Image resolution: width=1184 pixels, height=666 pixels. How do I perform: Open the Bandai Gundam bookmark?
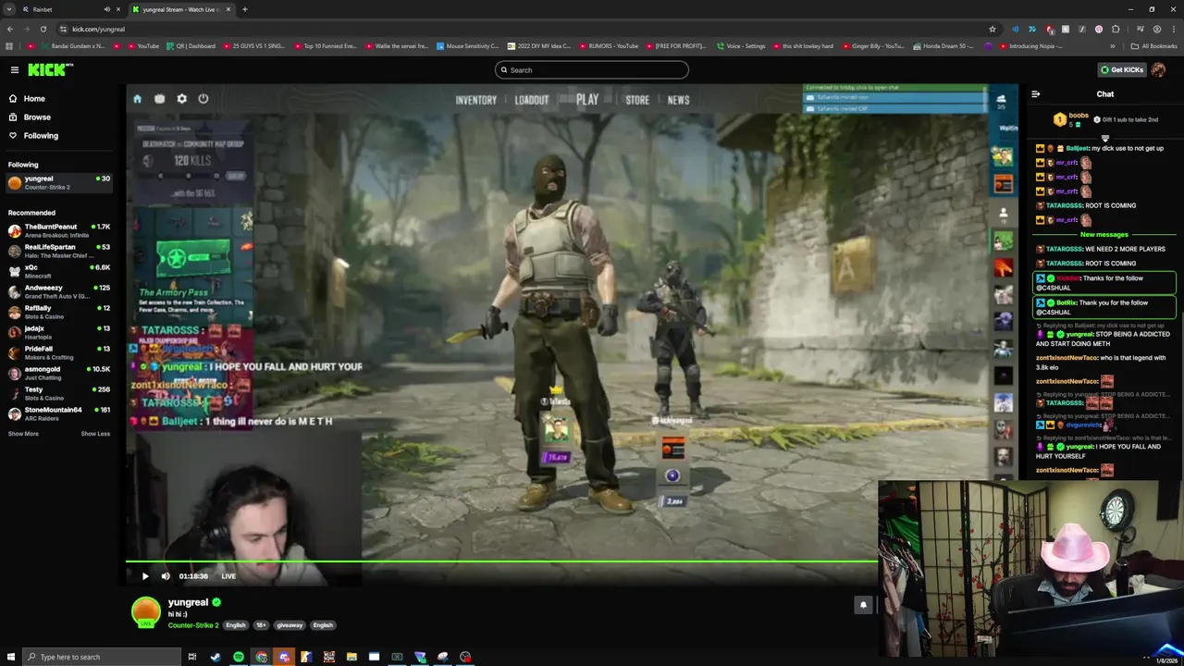(72, 46)
